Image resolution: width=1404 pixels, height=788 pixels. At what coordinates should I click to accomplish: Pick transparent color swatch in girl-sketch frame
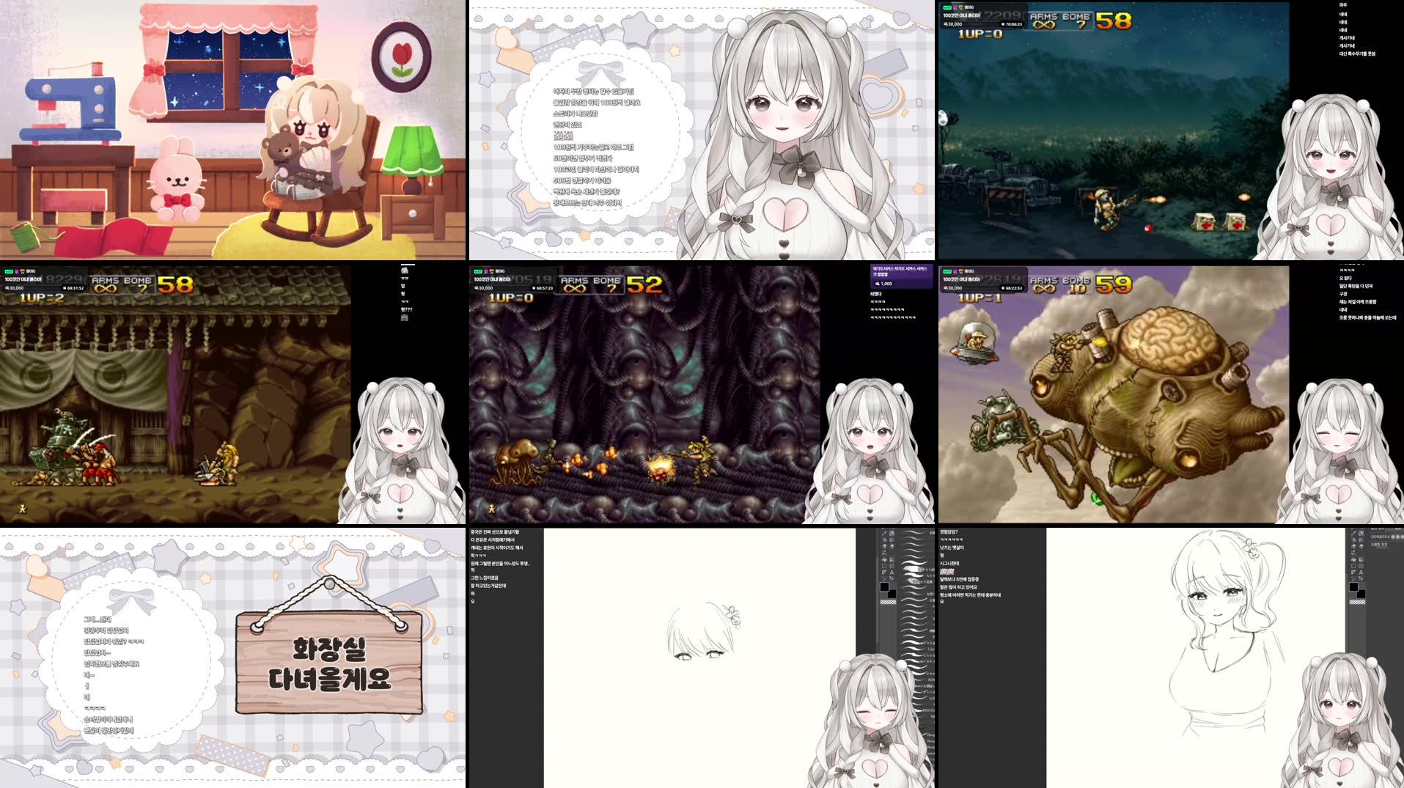click(x=1357, y=602)
